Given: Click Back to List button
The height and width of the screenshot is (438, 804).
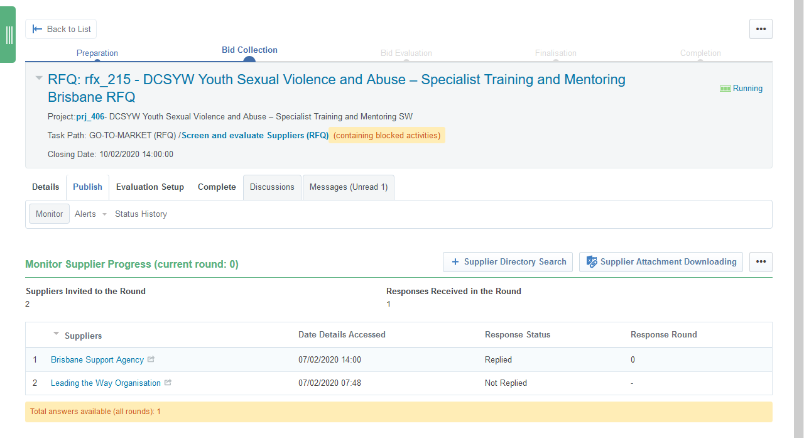Looking at the screenshot, I should click(x=61, y=29).
